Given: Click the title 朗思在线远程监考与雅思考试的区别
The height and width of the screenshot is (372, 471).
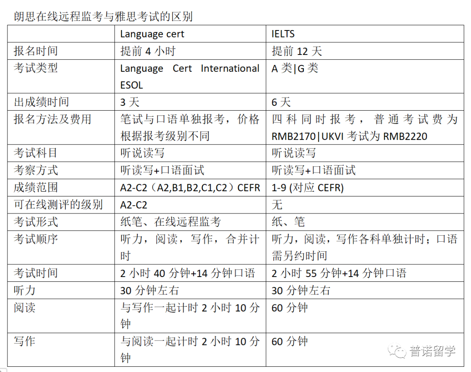Looking at the screenshot, I should [x=103, y=17].
